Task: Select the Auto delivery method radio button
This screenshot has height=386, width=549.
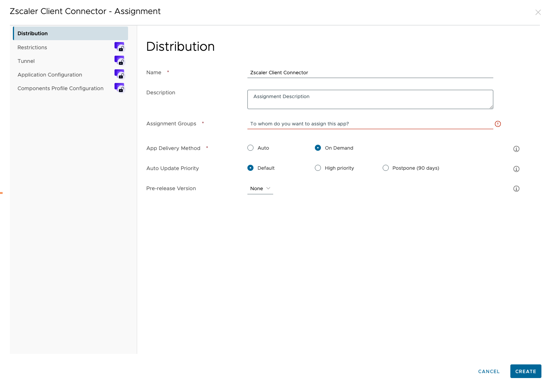Action: point(250,148)
